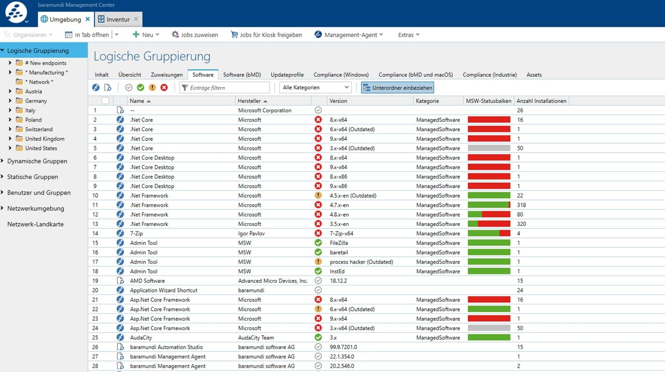Screen dimensions: 665x372
Task: Check the select-all checkbox in table header
Action: tap(106, 100)
